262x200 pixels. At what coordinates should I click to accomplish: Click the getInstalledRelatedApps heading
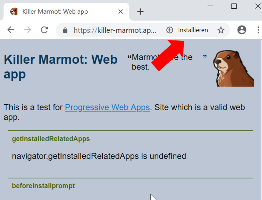[51, 139]
